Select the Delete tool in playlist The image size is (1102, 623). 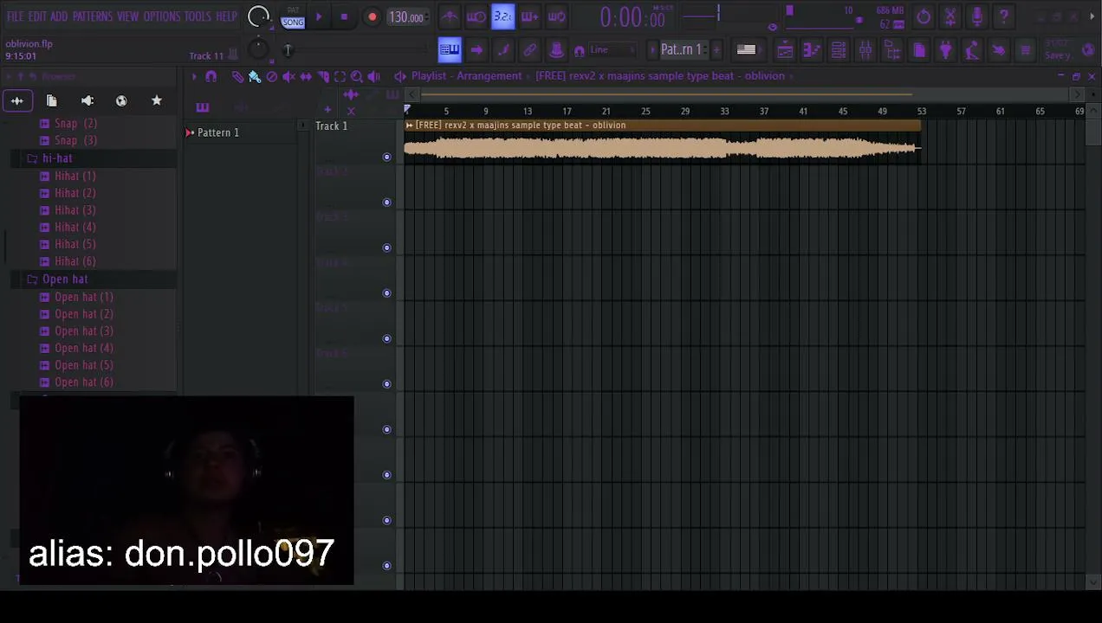tap(272, 76)
